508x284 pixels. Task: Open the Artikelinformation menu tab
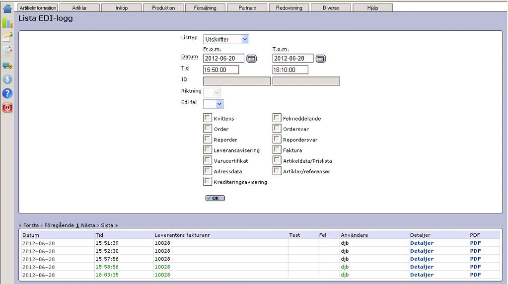(38, 8)
